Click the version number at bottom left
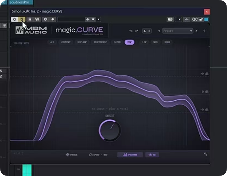 tap(18, 153)
